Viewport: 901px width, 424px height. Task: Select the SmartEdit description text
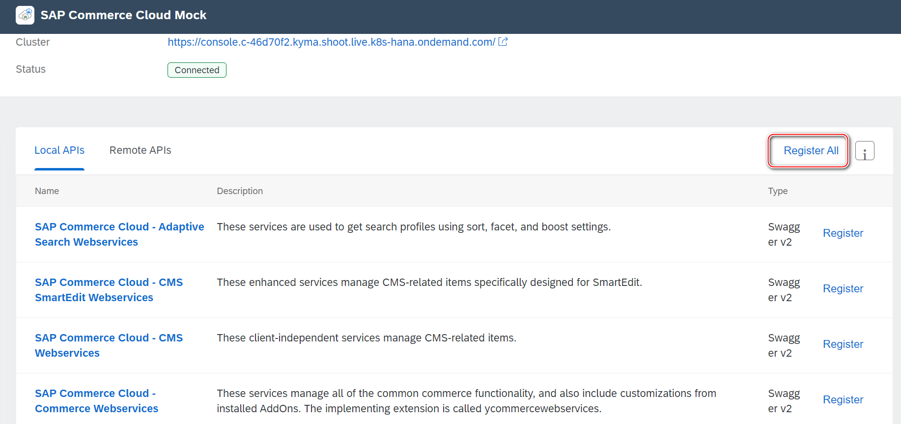tap(429, 283)
